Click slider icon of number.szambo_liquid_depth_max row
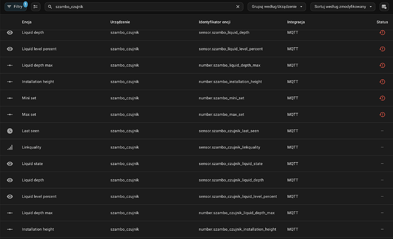Screen dimensions: 393x239 10,65
